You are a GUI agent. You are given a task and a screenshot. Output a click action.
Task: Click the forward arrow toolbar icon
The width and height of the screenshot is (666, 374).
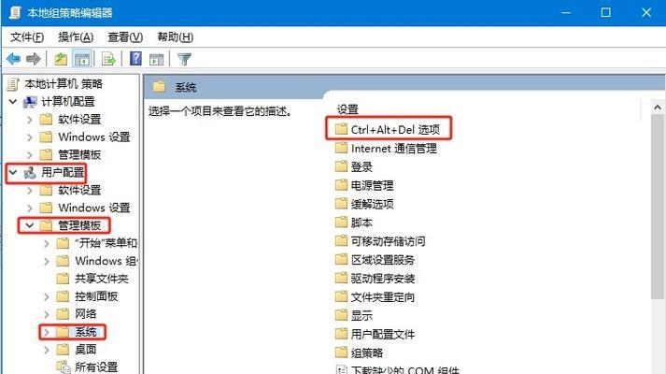pos(33,59)
